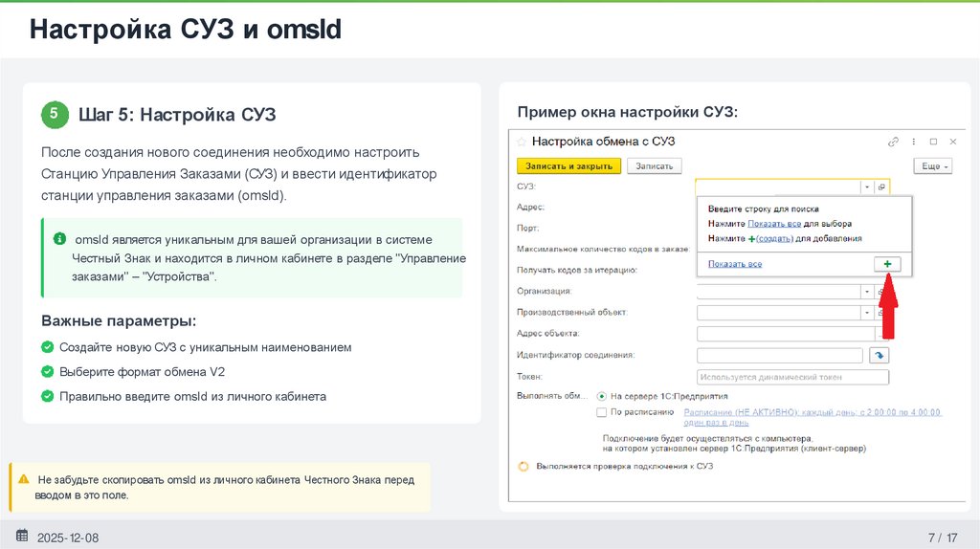Viewport: 980px width, 549px height.
Task: Open the three-dots menu in the window header
Action: tap(914, 142)
